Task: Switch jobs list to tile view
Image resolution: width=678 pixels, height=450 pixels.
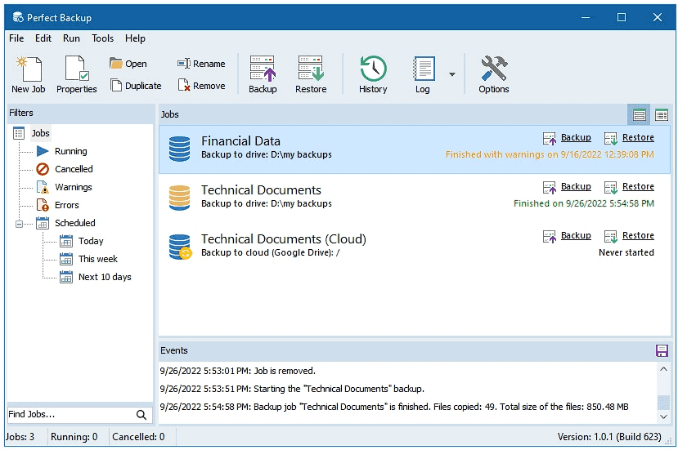Action: point(639,115)
